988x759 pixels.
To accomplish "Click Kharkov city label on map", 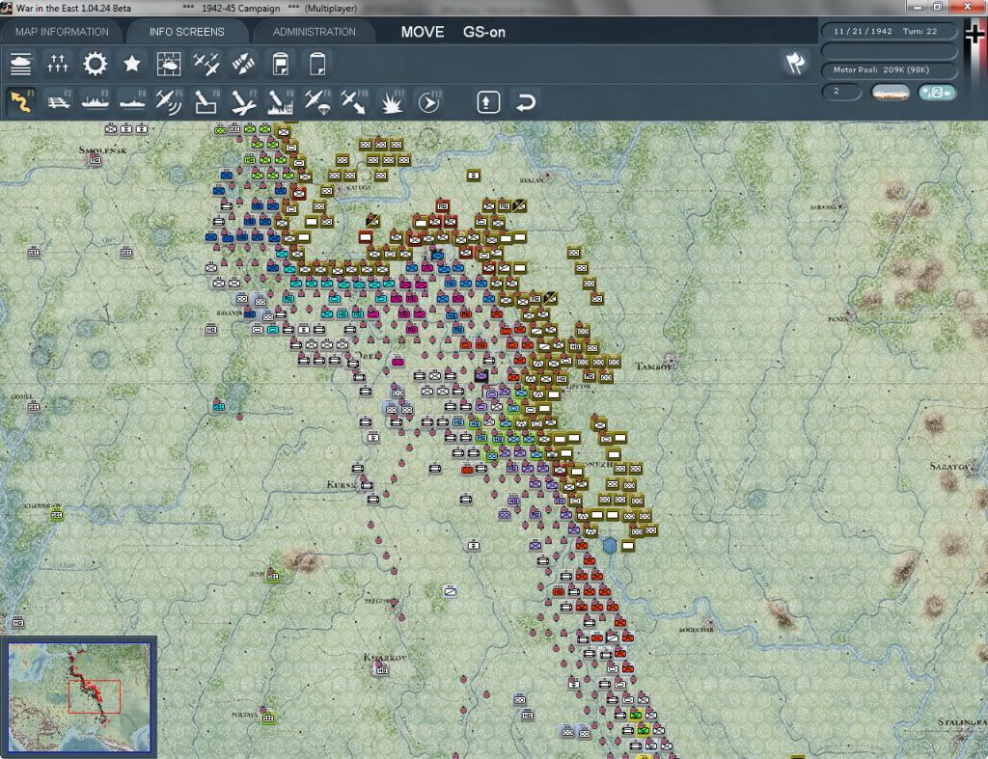I will [x=385, y=657].
